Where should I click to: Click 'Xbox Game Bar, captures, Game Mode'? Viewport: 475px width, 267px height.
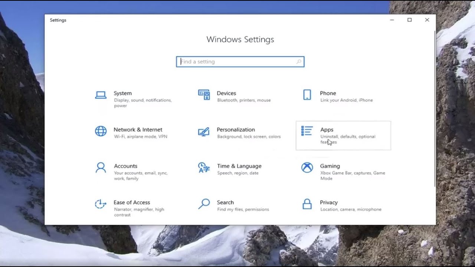point(353,175)
